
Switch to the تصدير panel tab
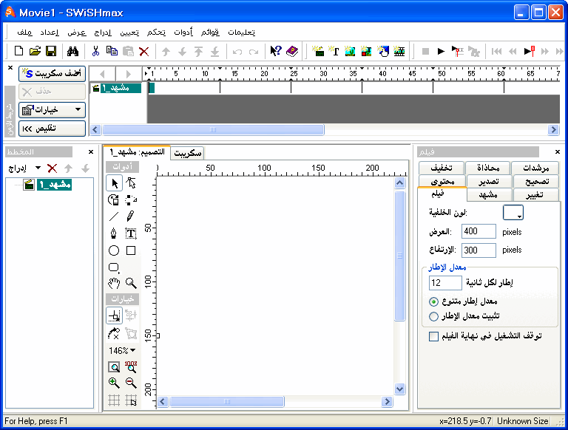point(488,181)
